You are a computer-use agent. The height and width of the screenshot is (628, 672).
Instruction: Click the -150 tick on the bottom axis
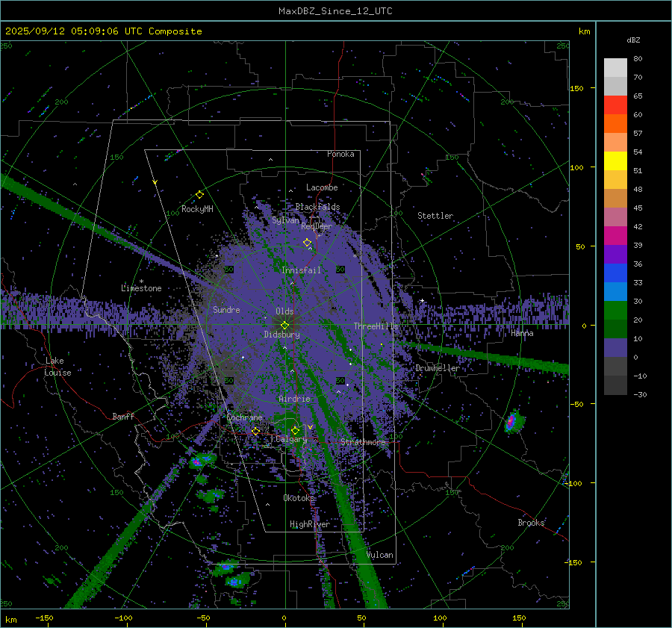pos(44,618)
